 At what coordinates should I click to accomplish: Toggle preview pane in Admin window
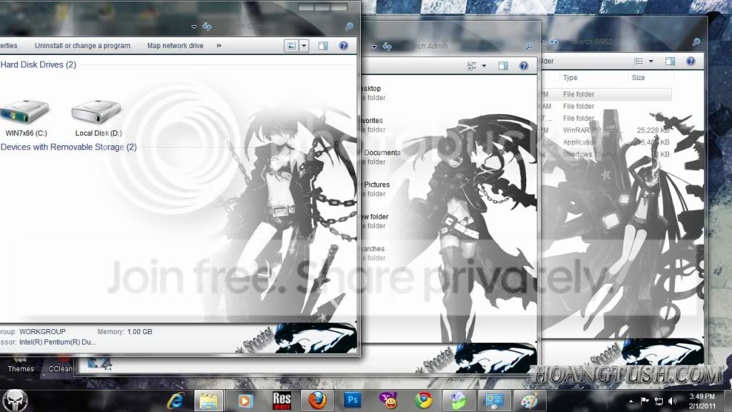pos(503,66)
